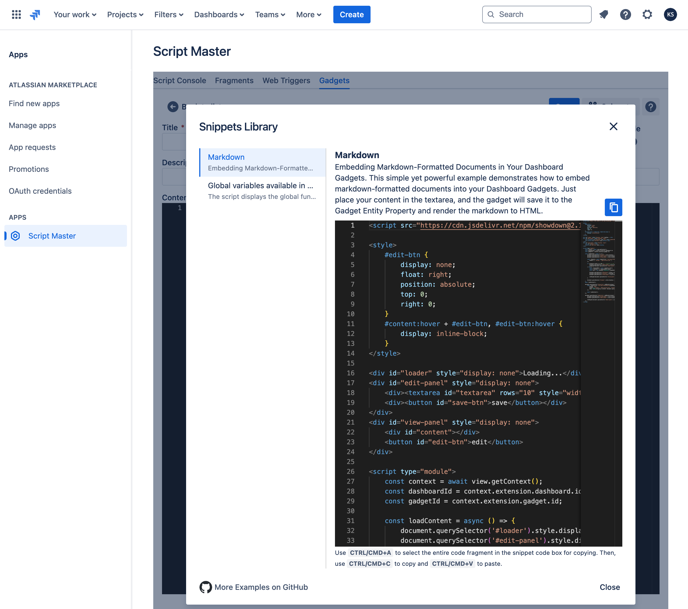Open More Examples on GitHub link
688x609 pixels.
261,587
